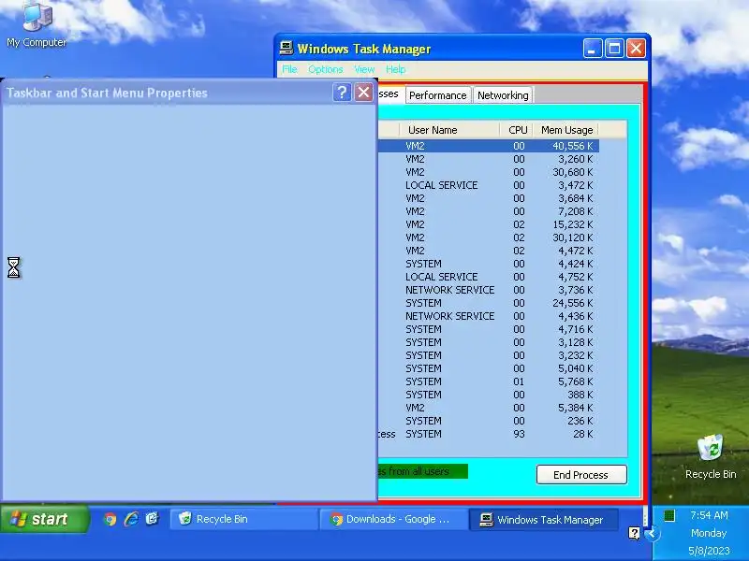Open the Start menu
Viewport: 749px width, 561px height.
point(44,519)
